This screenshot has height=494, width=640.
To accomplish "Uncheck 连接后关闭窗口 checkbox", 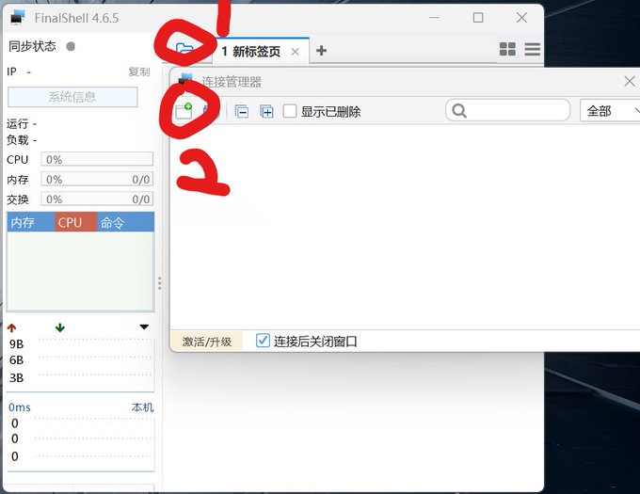I will 263,341.
